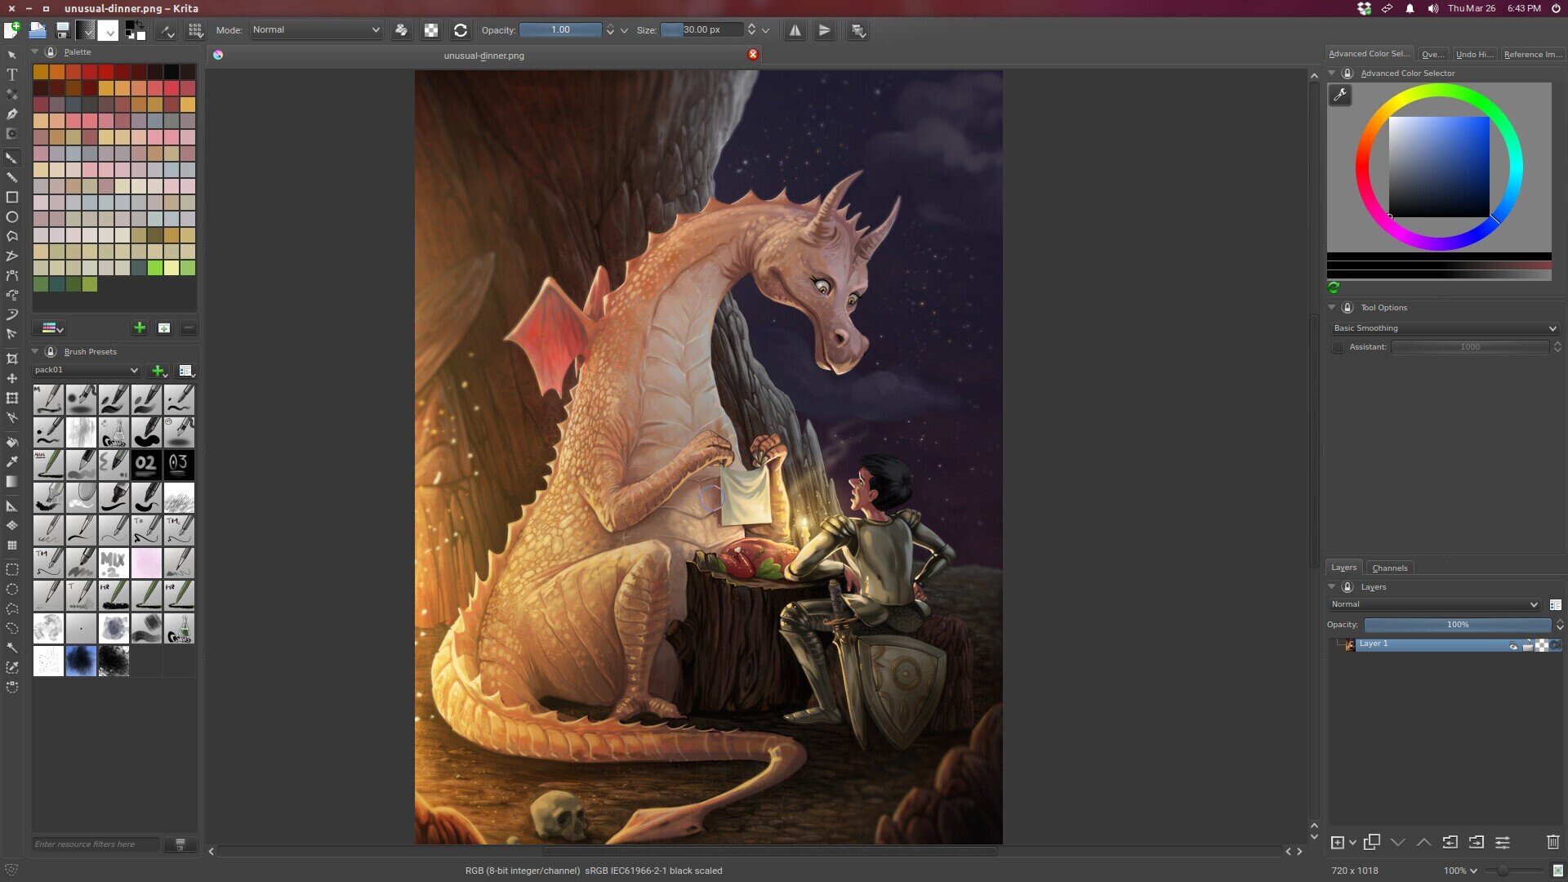Activate the Rectangular Selection tool

tap(12, 571)
